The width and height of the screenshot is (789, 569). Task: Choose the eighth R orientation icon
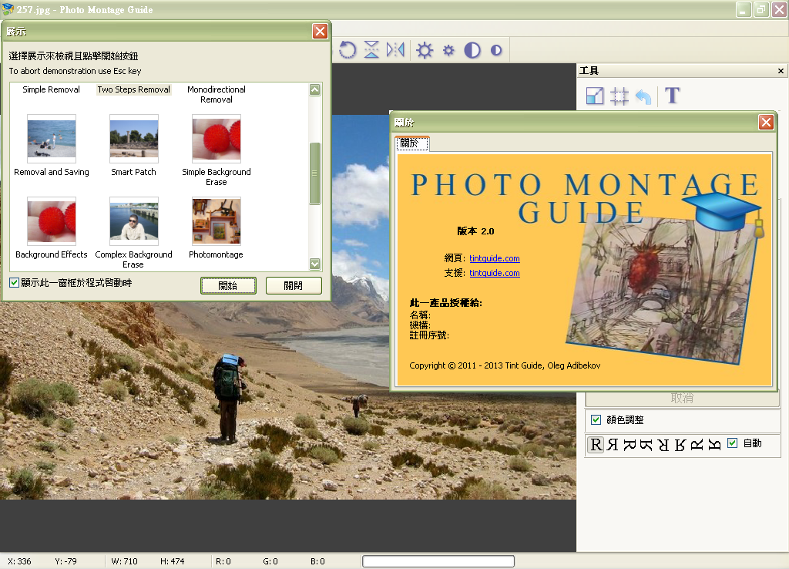(714, 445)
